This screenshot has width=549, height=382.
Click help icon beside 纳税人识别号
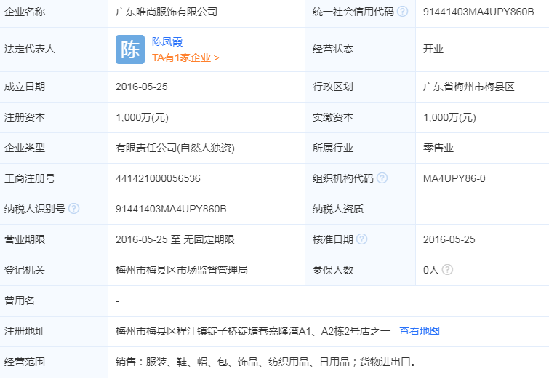[73, 209]
